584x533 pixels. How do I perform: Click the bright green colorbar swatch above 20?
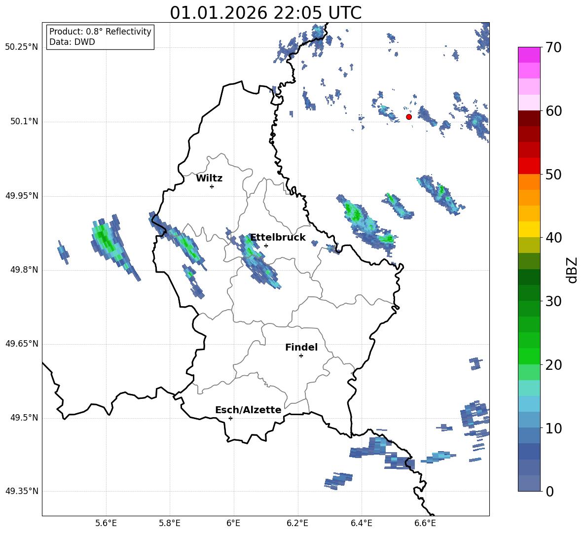529,356
